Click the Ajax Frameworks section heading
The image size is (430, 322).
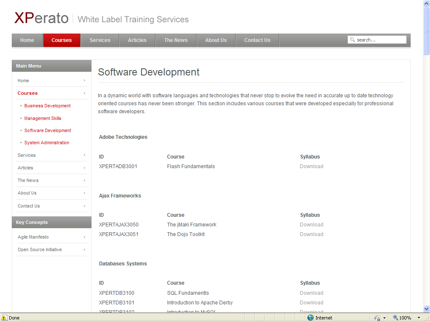[120, 196]
